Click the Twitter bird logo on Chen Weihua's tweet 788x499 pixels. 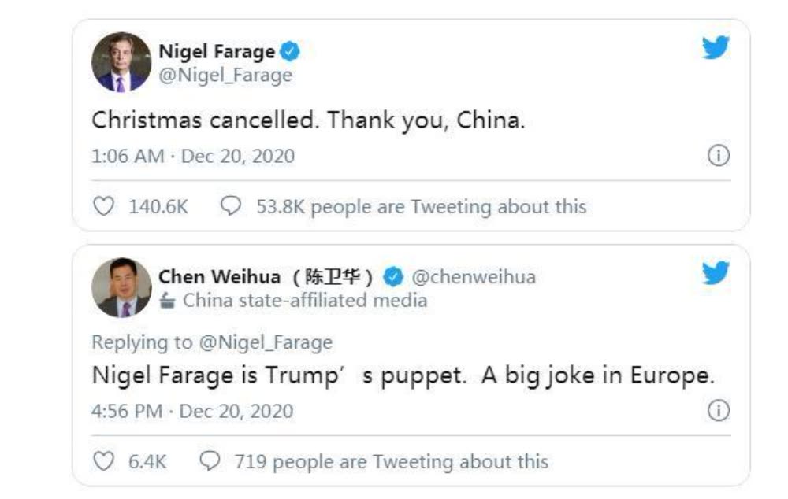(716, 272)
